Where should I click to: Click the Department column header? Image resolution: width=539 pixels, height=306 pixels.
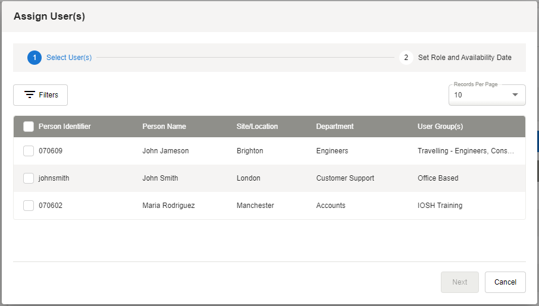click(x=335, y=127)
